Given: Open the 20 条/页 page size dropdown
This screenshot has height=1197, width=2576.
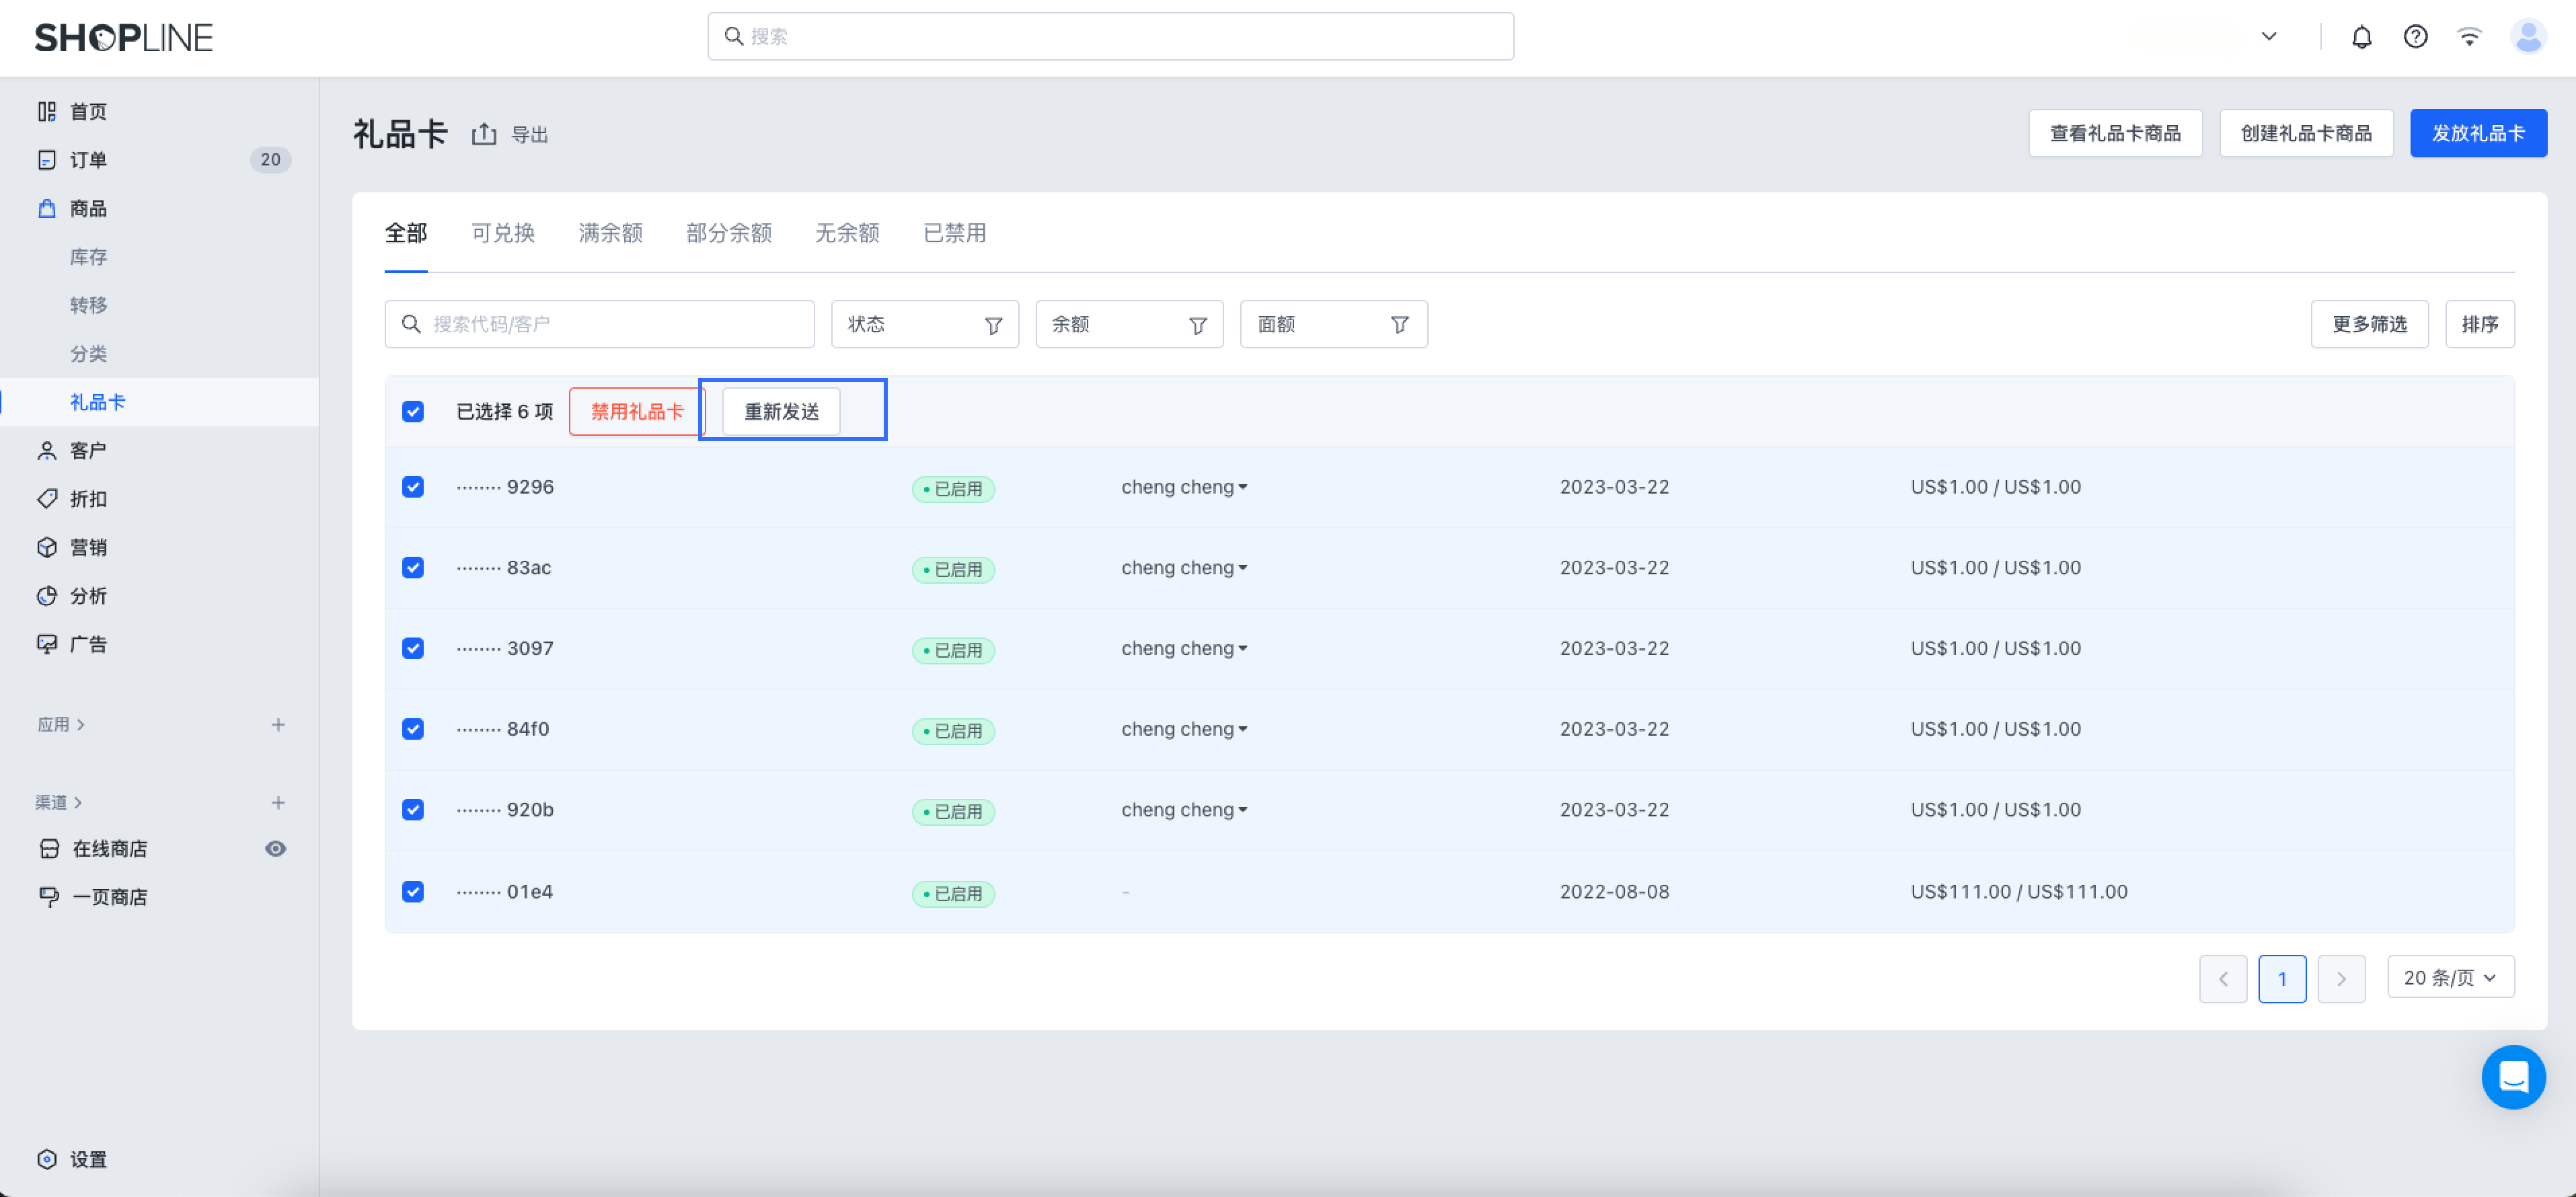Looking at the screenshot, I should pos(2450,977).
